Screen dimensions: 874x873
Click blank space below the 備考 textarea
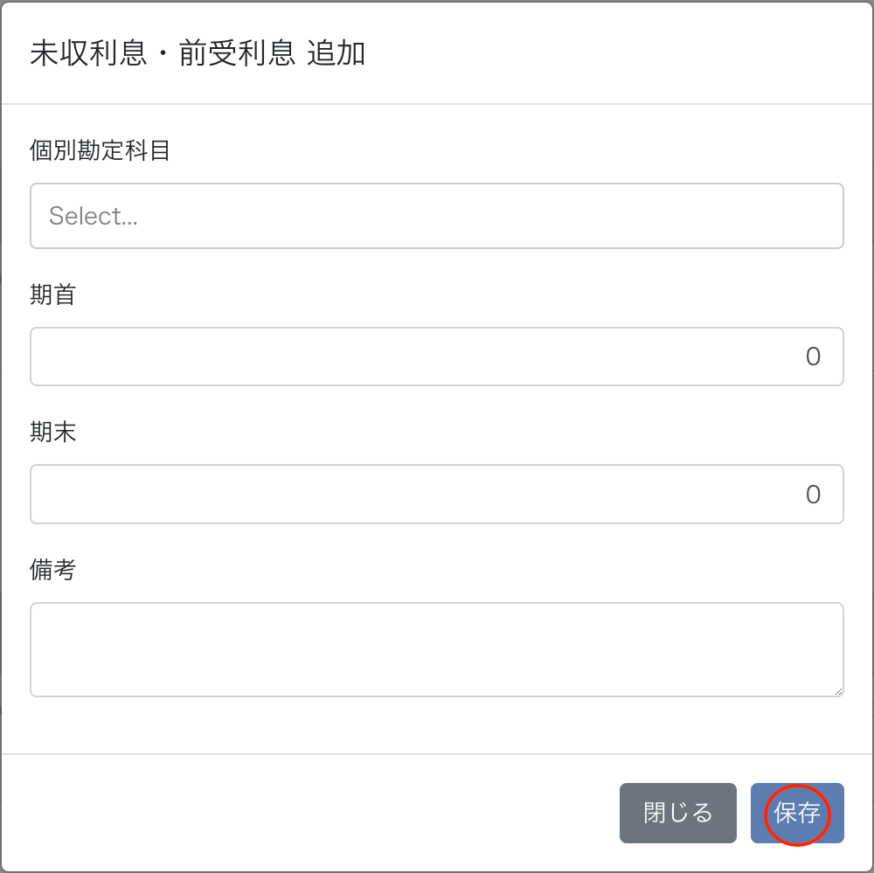pos(436,725)
